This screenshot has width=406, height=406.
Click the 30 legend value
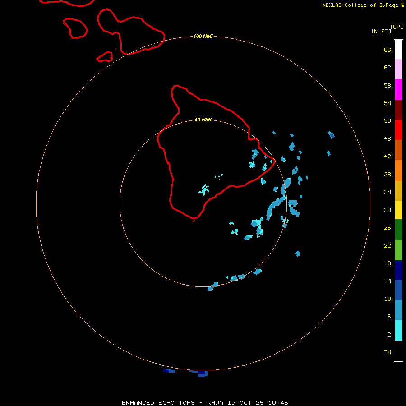coord(388,210)
